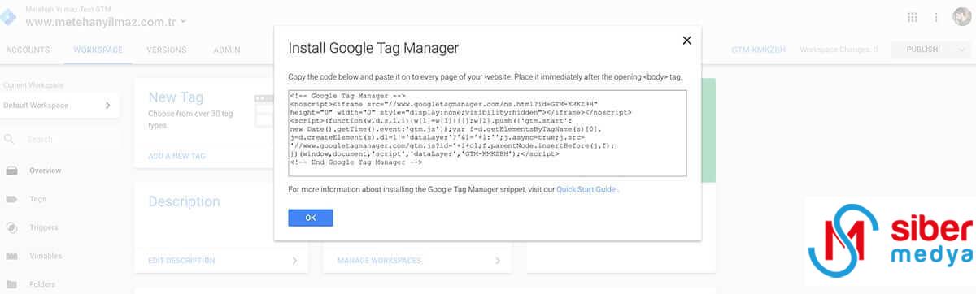
Task: Close the Install Google Tag Manager dialog
Action: pos(686,40)
